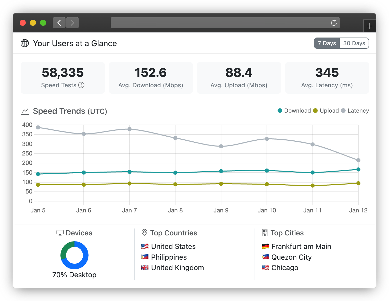
Task: Toggle the Upload series in the legend
Action: coord(326,111)
